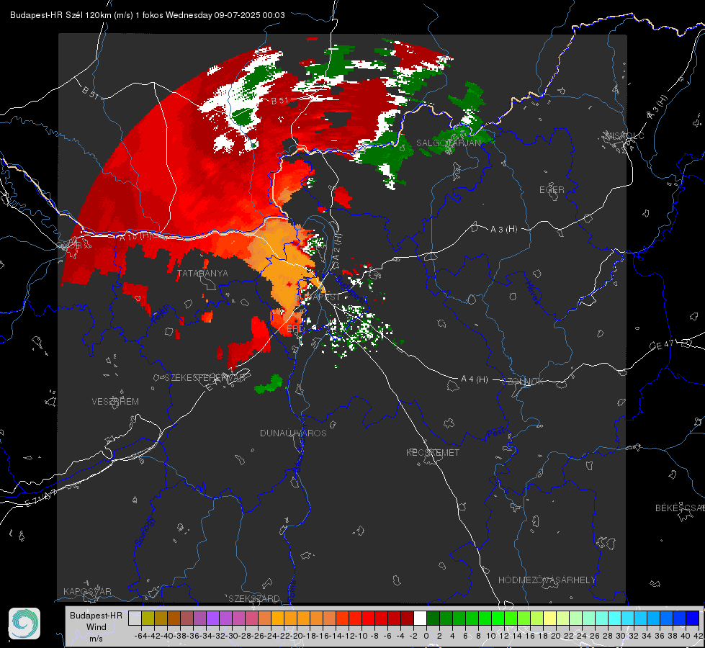Click the swirl logo icon beside the legend
The image size is (705, 648).
click(24, 624)
